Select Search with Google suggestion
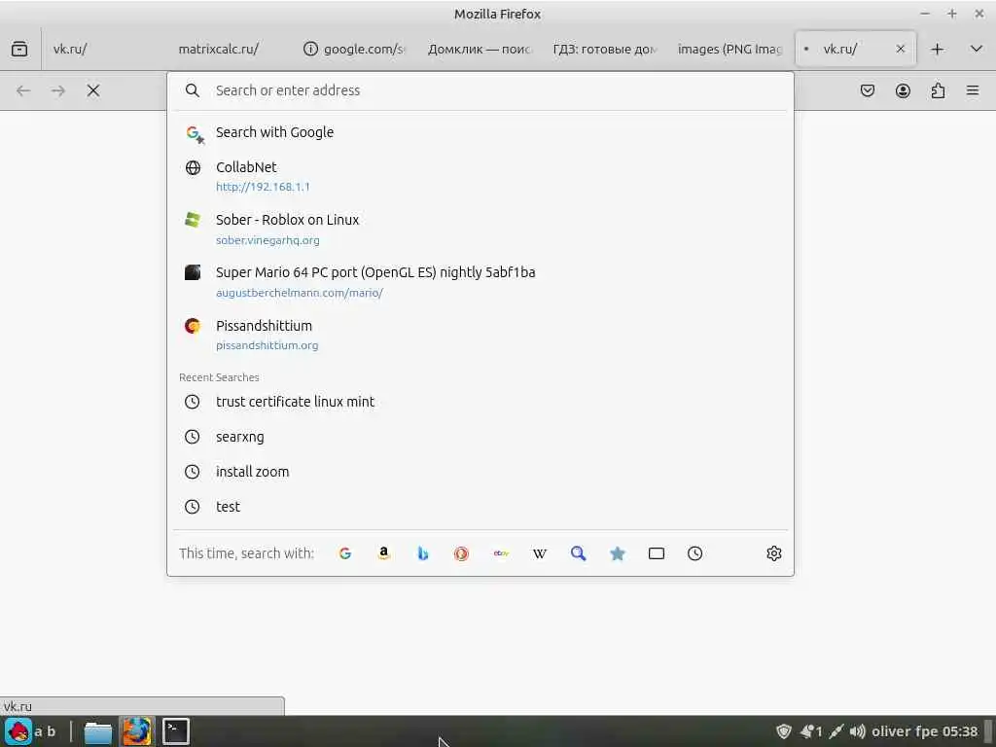This screenshot has height=747, width=996. [480, 132]
